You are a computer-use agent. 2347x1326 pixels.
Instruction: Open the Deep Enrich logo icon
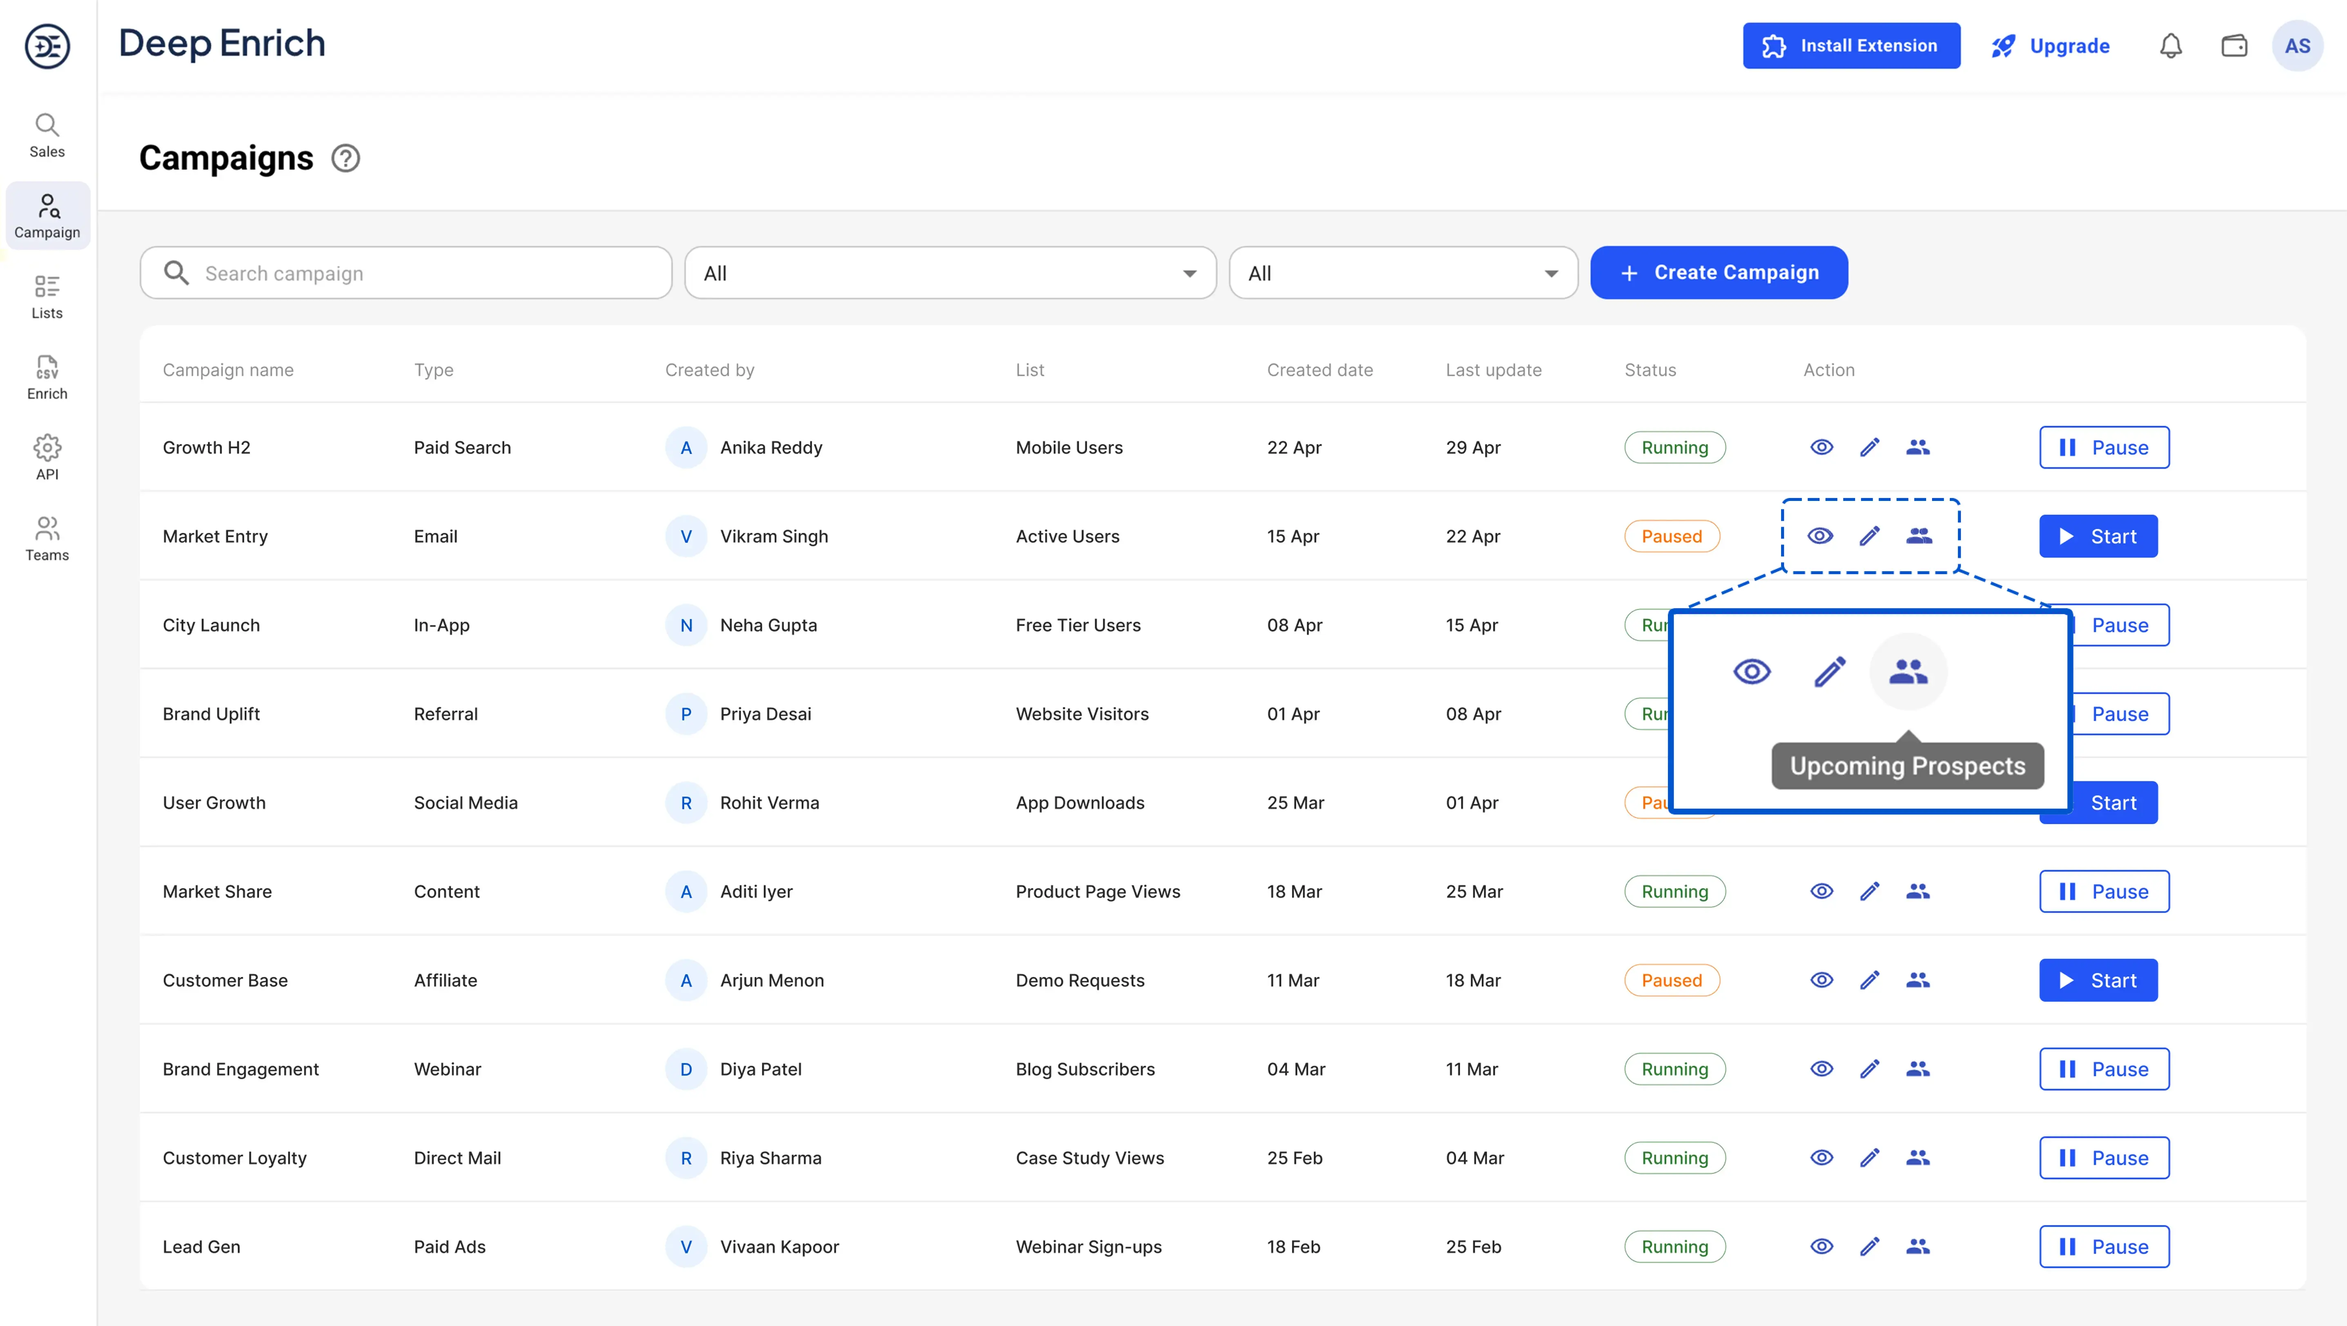(x=47, y=47)
